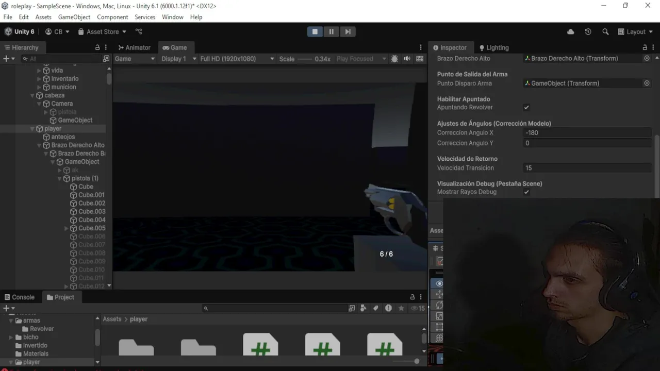Click the Hierarchy create plus button
660x371 pixels.
pyautogui.click(x=8, y=59)
